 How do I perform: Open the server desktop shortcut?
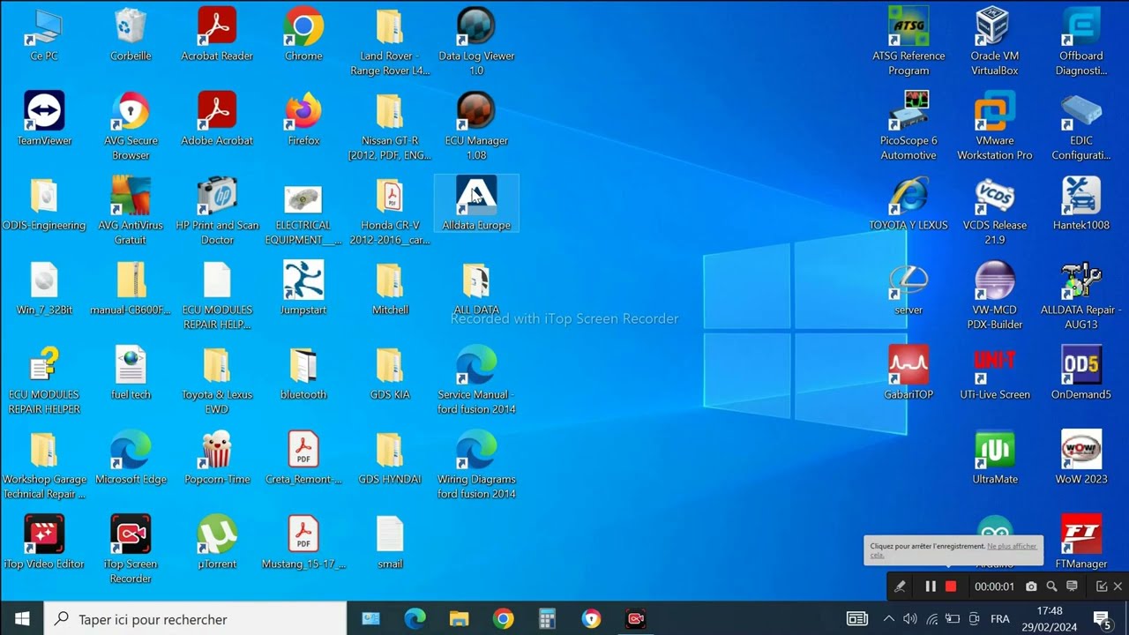point(908,288)
